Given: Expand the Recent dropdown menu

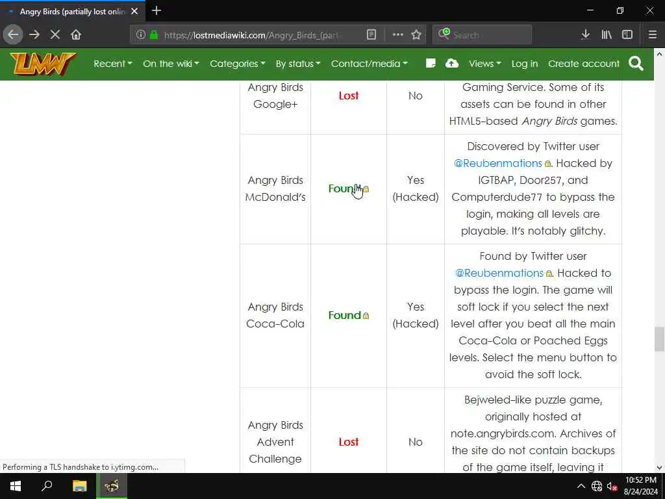Looking at the screenshot, I should (113, 64).
